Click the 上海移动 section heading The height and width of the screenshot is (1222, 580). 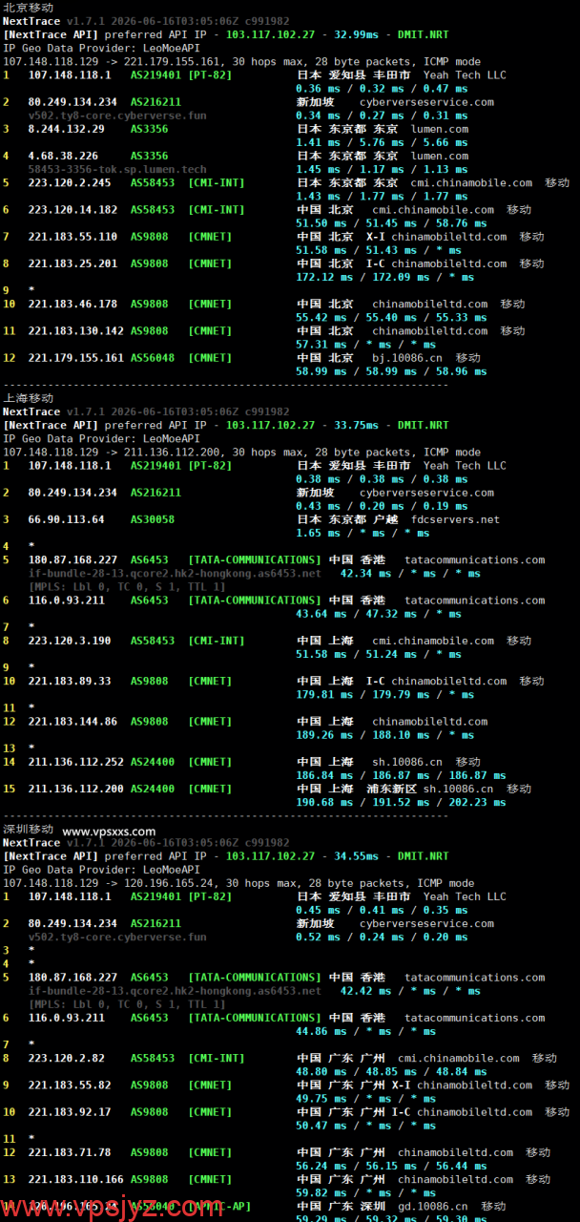(x=29, y=398)
